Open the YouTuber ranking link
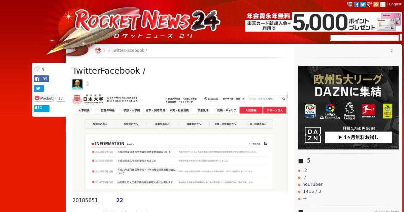Viewport: 404px width, 212px height. click(x=313, y=184)
